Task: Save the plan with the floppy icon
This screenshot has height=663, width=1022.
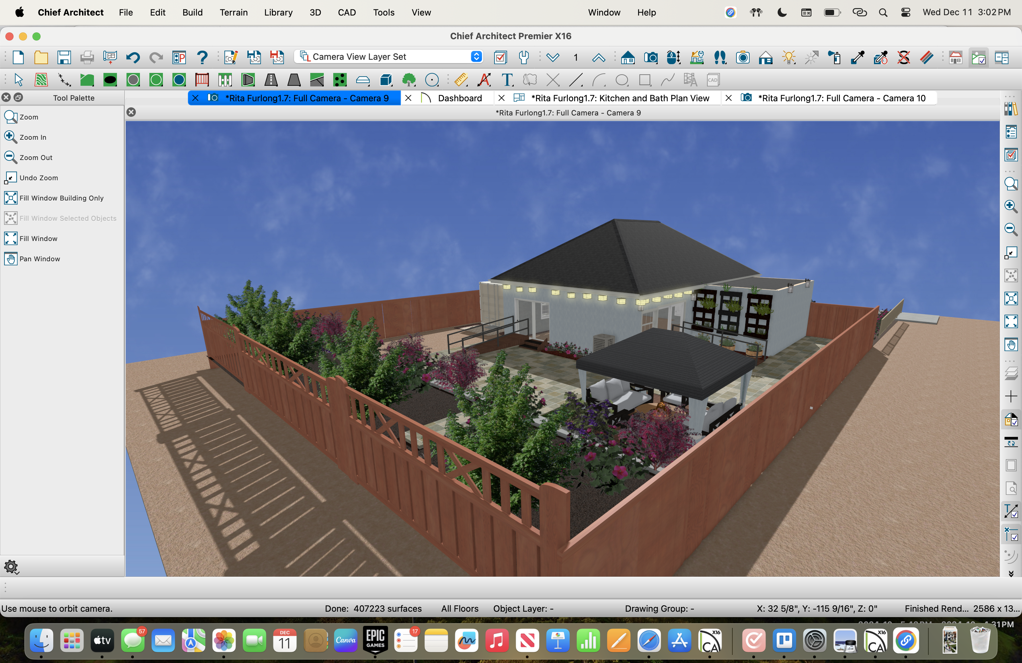Action: coord(65,57)
